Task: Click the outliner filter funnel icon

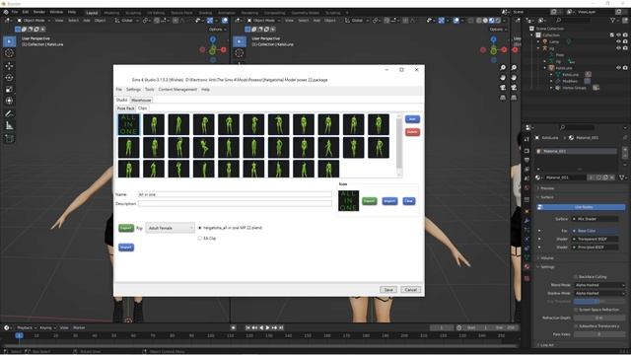Action: pos(613,20)
